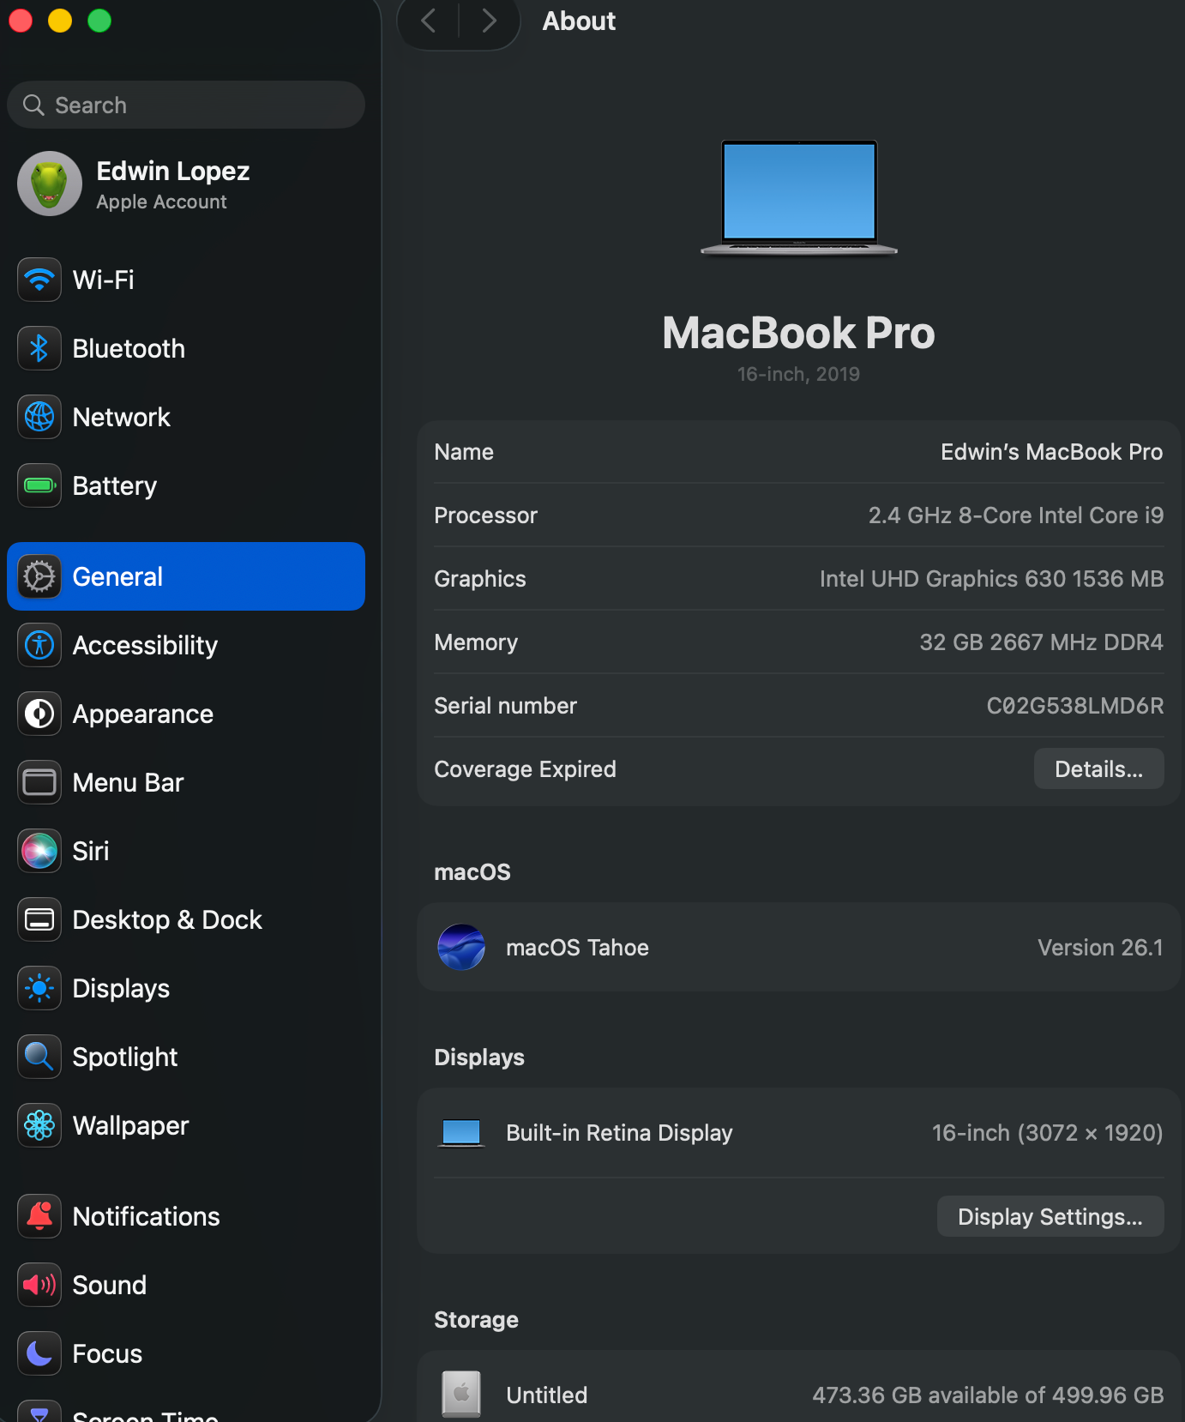Go back with the left chevron
This screenshot has height=1422, width=1185.
[x=429, y=20]
